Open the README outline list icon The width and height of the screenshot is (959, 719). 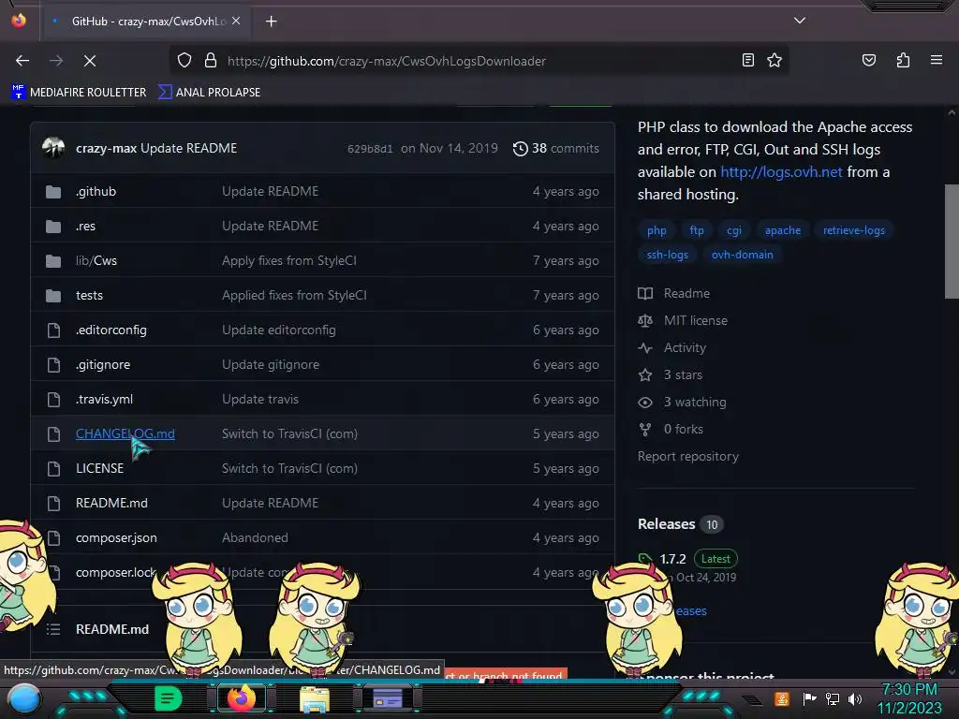[x=53, y=629]
